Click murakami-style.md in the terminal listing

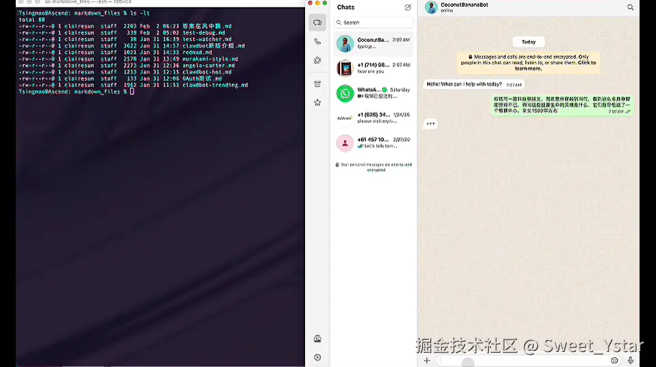tap(210, 59)
